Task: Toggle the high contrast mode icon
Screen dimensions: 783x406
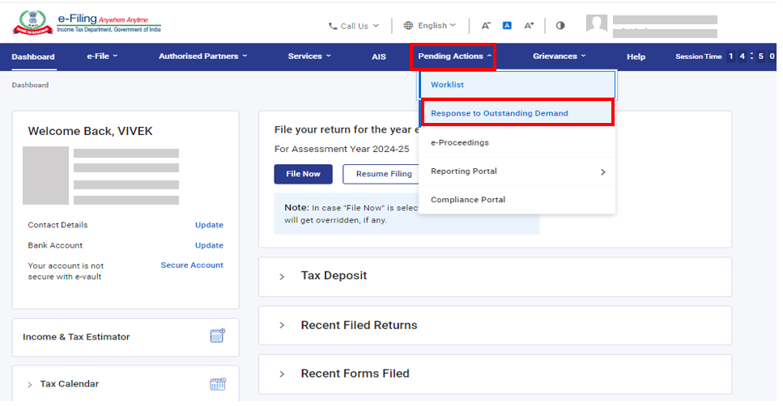Action: tap(560, 26)
